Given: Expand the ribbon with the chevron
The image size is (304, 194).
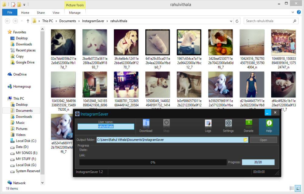Looking at the screenshot, I should pos(293,12).
